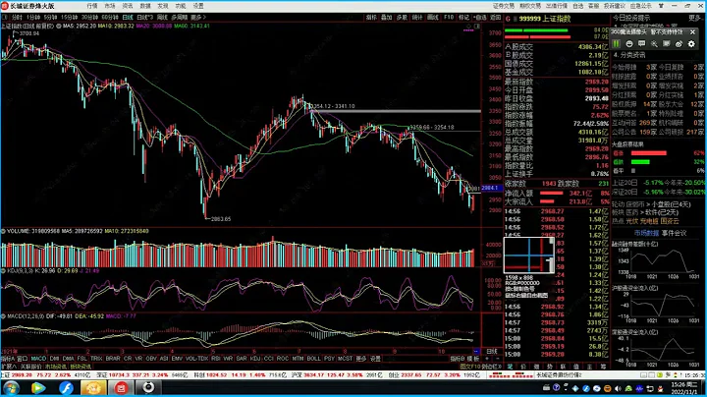
Task: Switch chart to 60分钟 period
Action: pos(110,17)
